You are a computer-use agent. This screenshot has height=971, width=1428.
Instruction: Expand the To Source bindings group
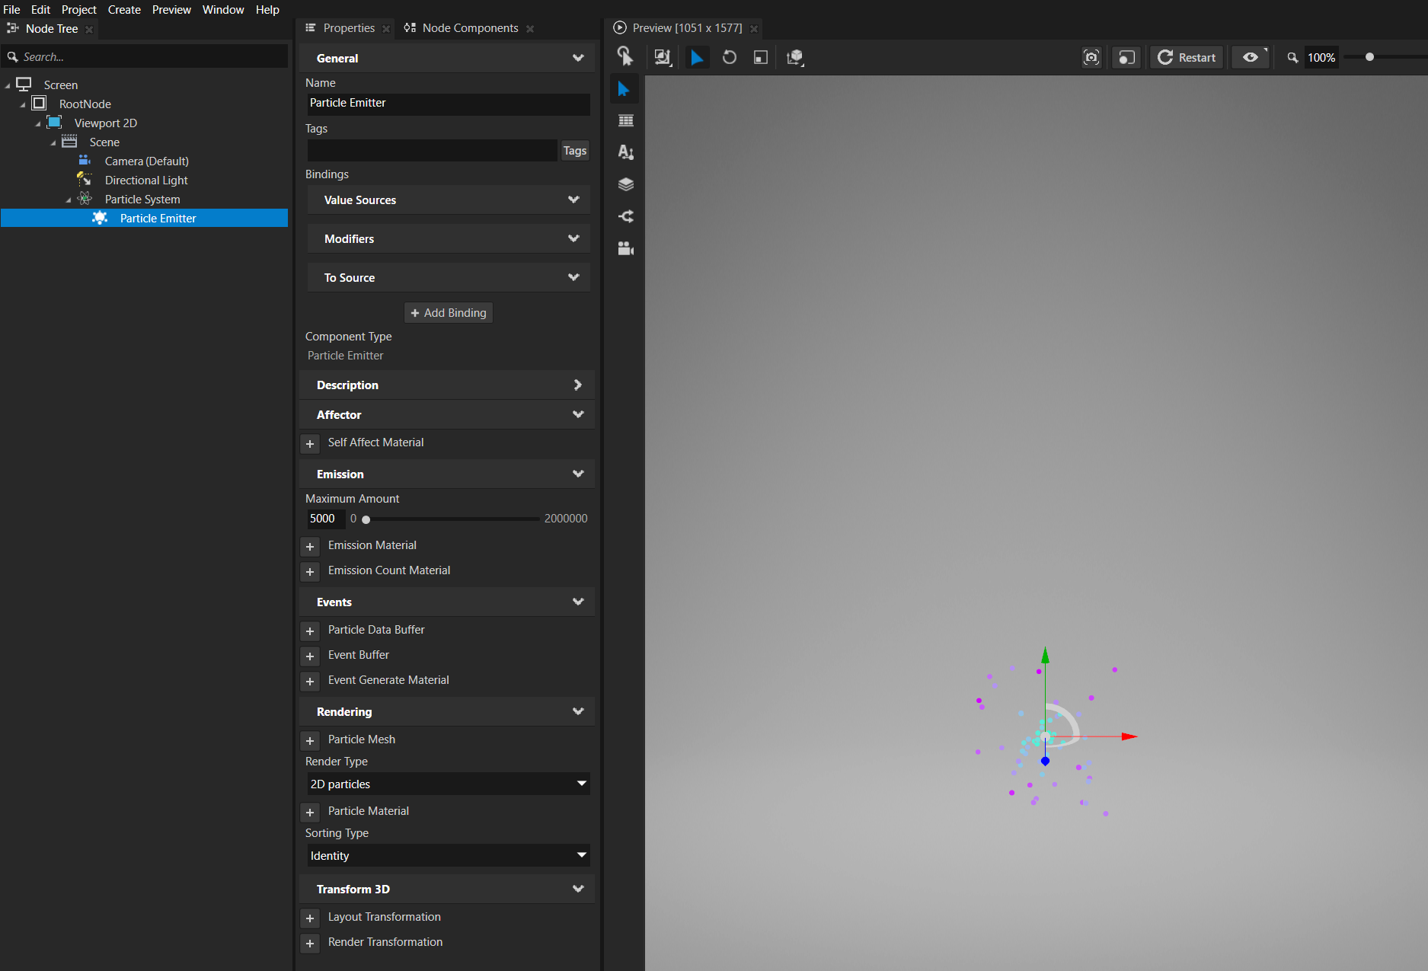tap(573, 277)
